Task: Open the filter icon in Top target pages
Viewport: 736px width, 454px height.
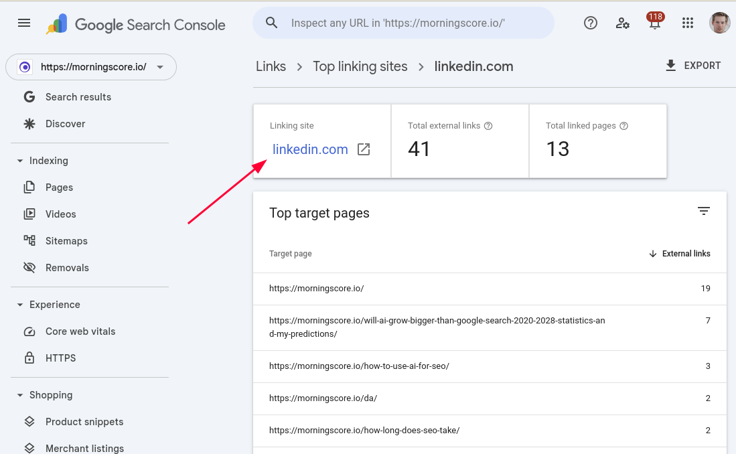Action: pyautogui.click(x=703, y=212)
